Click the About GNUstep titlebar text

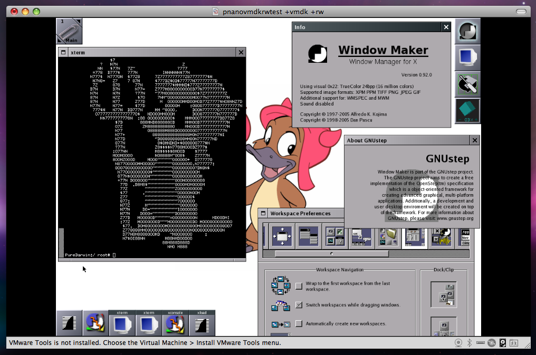[367, 140]
